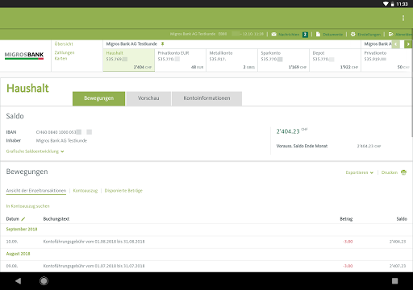Click the pin icon next to Testkunde
413x290 pixels.
[162, 43]
